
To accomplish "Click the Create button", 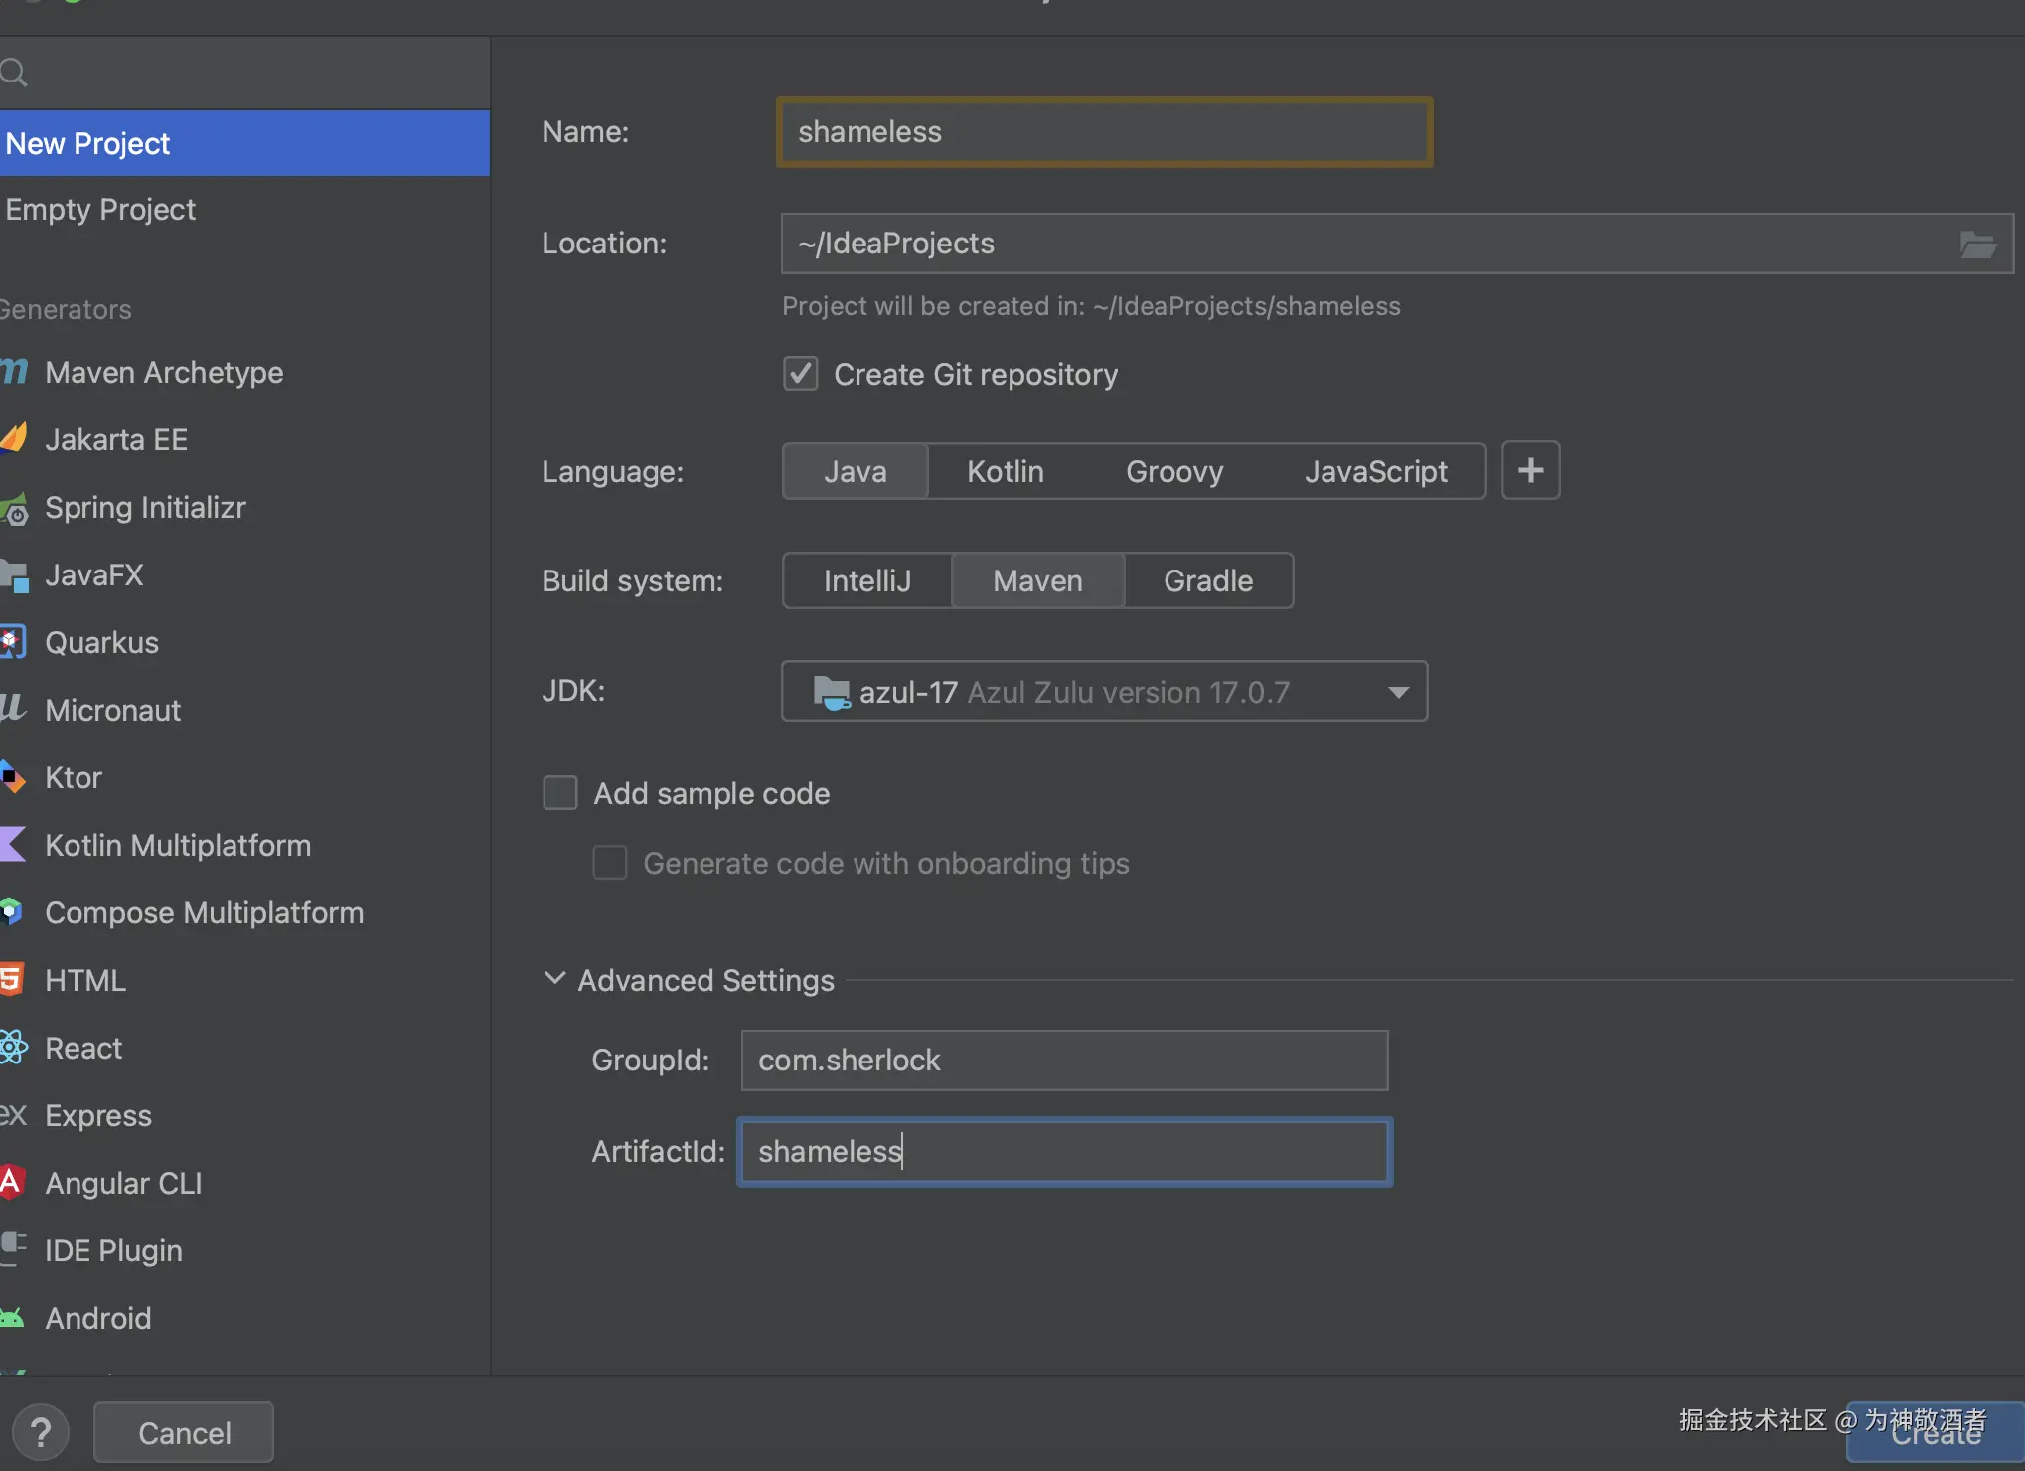I will click(x=1935, y=1435).
